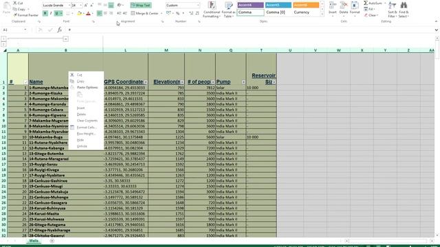Activate the Format Painter tool

pos(26,15)
